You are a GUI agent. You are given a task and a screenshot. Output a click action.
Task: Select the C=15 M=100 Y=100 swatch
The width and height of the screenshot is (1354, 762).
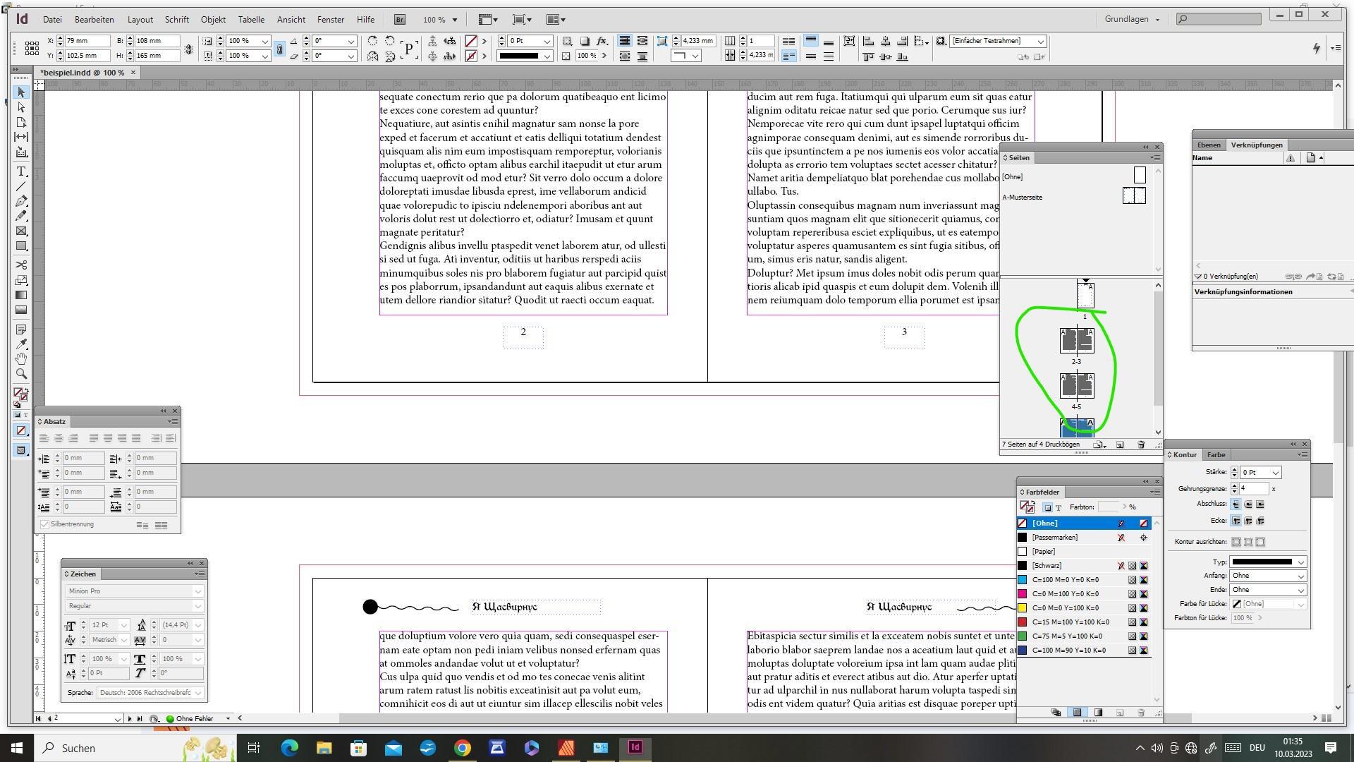(x=1070, y=622)
